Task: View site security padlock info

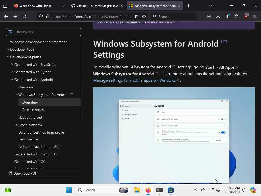Action: 48,16
